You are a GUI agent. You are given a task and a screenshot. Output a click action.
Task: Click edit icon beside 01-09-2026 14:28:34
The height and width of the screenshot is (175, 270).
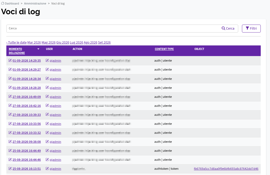point(10,79)
